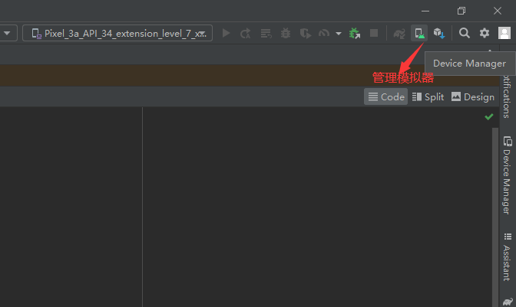Screen dimensions: 516x307
Task: Click the SDK Manager icon
Action: tap(438, 33)
